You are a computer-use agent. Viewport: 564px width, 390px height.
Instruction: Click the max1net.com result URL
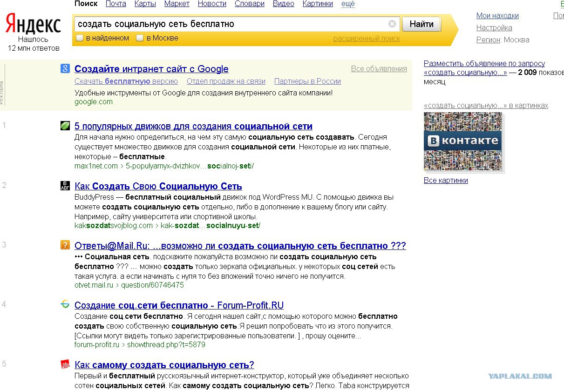point(164,166)
